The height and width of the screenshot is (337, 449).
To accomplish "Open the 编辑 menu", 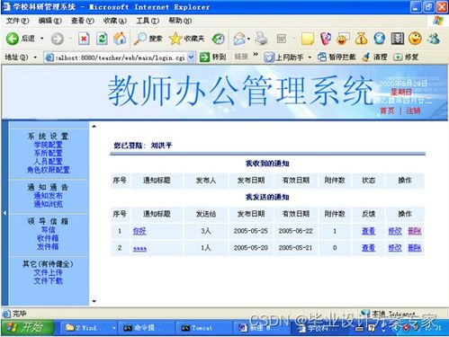I will pos(50,21).
